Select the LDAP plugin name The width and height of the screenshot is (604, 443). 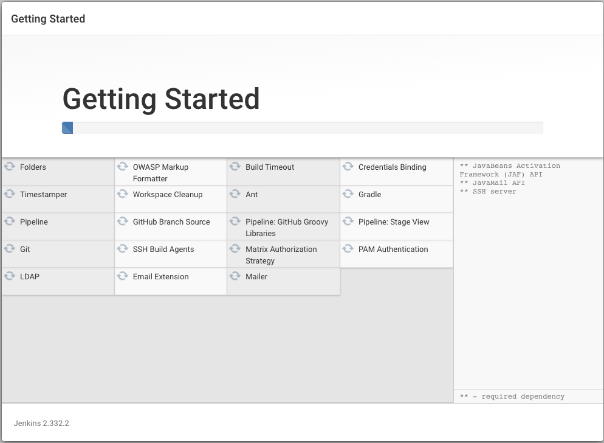(x=30, y=277)
